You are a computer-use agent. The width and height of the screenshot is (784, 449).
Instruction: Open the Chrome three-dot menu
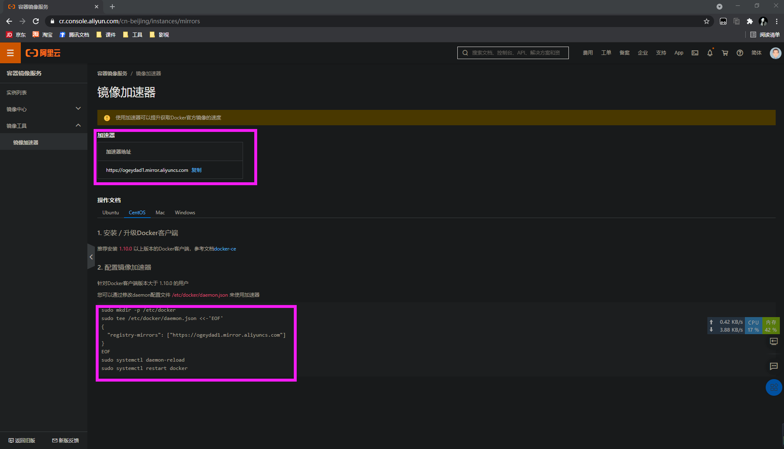coord(777,21)
